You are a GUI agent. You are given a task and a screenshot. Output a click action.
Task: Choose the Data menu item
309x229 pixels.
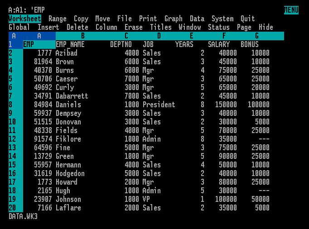(x=197, y=19)
